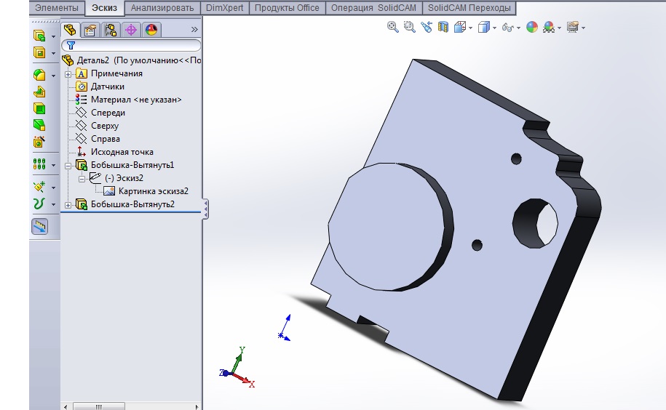Click the Extruded Boss/Base icon in left toolbar

(39, 36)
